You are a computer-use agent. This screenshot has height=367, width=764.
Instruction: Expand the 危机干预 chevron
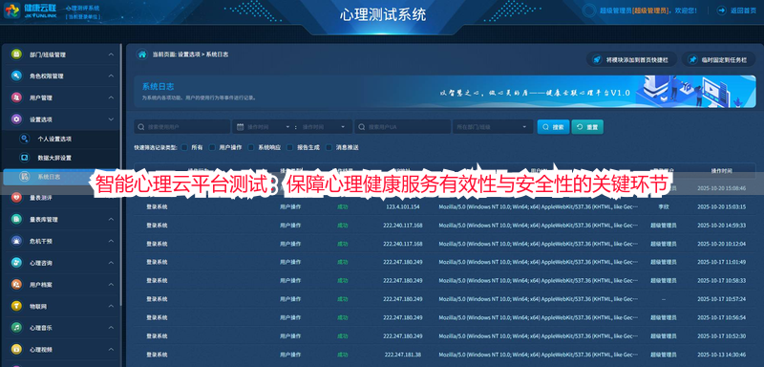click(111, 241)
